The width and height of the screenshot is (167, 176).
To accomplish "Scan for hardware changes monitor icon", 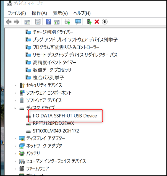I will [x=78, y=22].
